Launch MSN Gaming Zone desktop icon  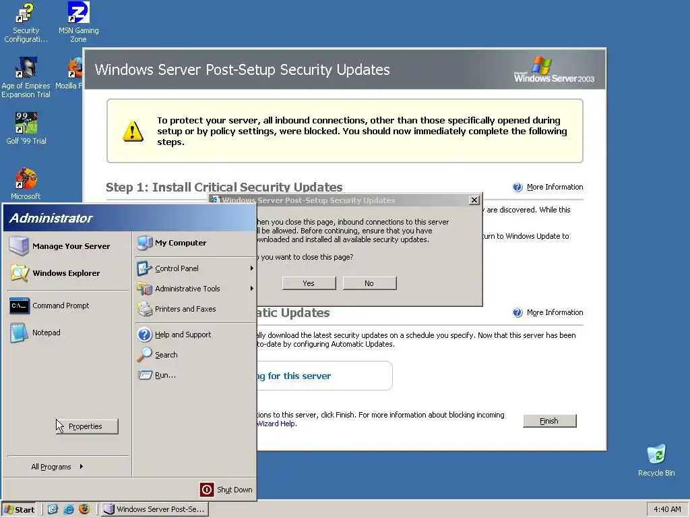point(78,23)
